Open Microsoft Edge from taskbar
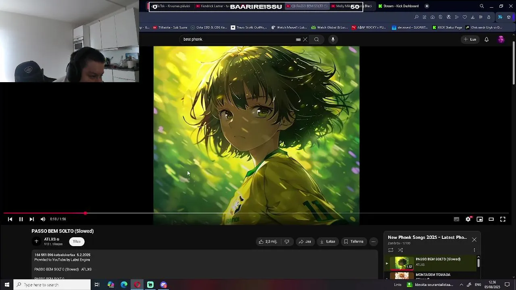The width and height of the screenshot is (516, 290). point(124,285)
